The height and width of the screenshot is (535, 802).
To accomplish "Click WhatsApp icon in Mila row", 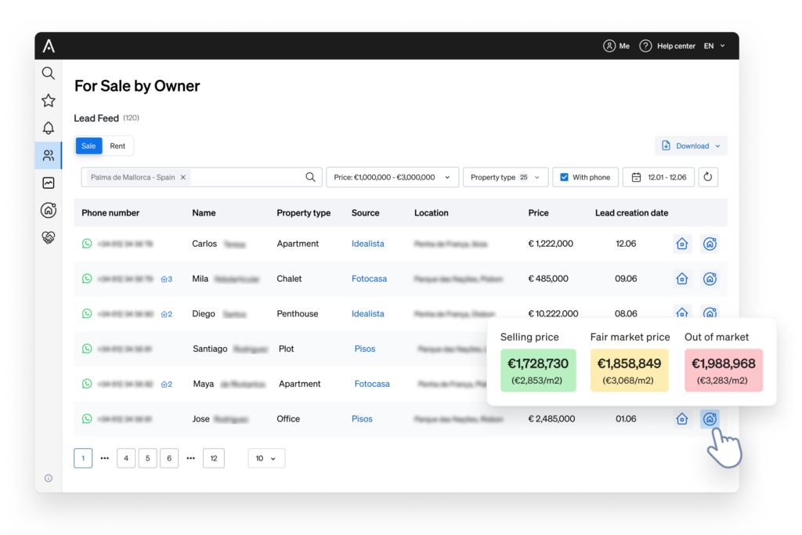I will [x=87, y=279].
